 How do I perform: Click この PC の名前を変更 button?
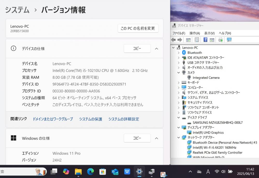(138, 28)
